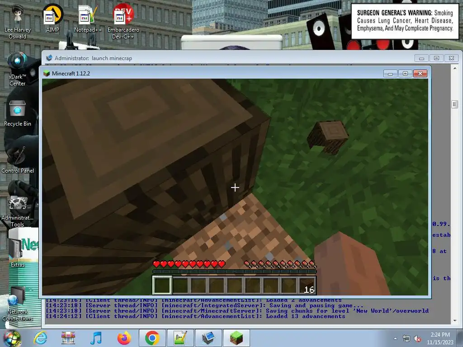Screen dimensions: 463x347
Task: Click the console scrollbar up arrow
Action: point(455,68)
